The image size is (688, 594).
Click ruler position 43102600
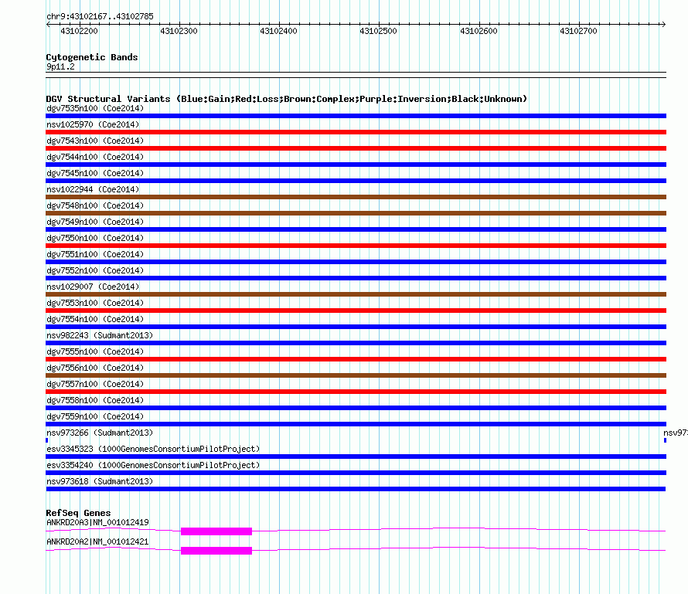coord(479,31)
